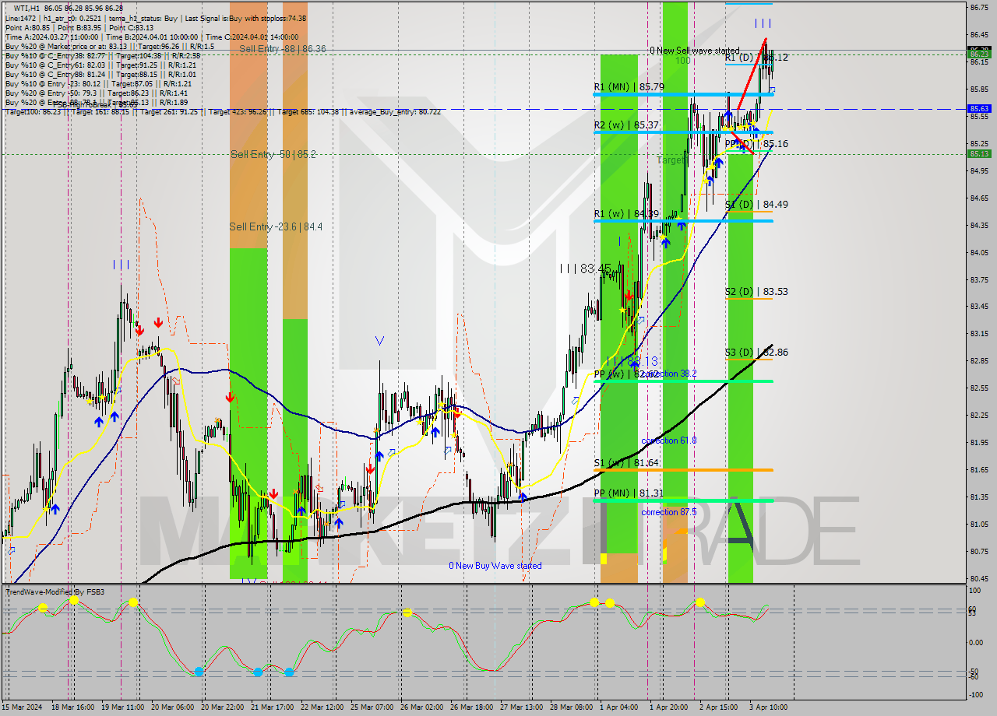Click the 15 Mar 2024 time label

click(22, 707)
